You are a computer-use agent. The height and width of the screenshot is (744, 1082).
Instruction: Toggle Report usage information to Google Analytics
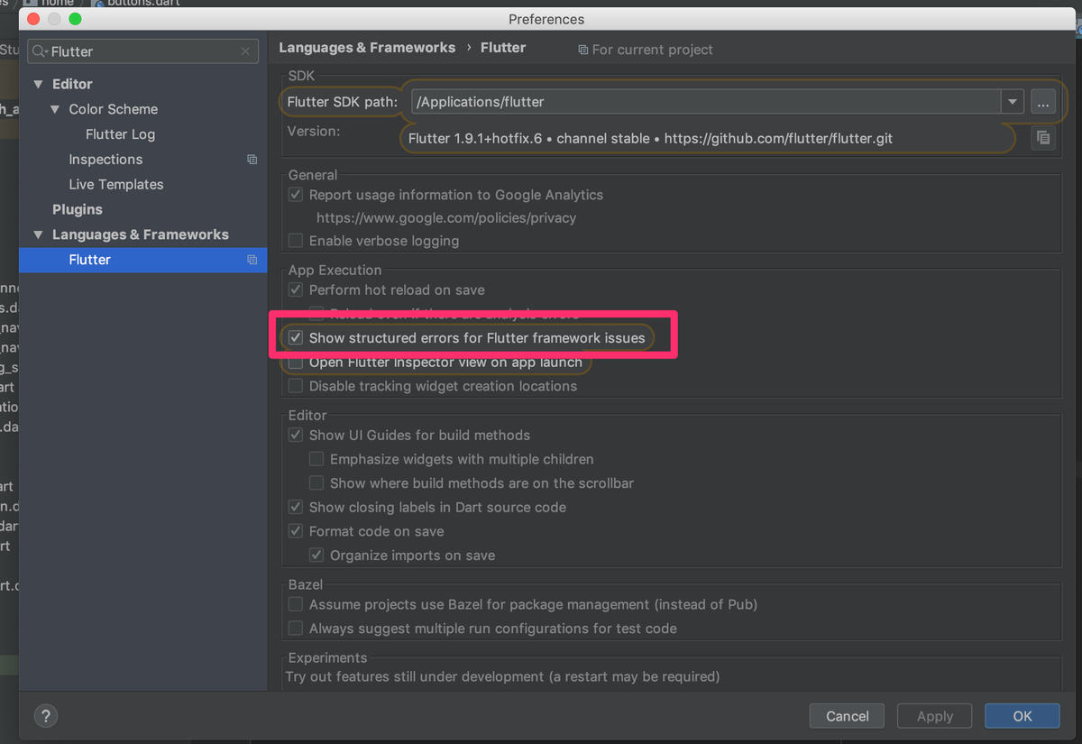point(296,195)
